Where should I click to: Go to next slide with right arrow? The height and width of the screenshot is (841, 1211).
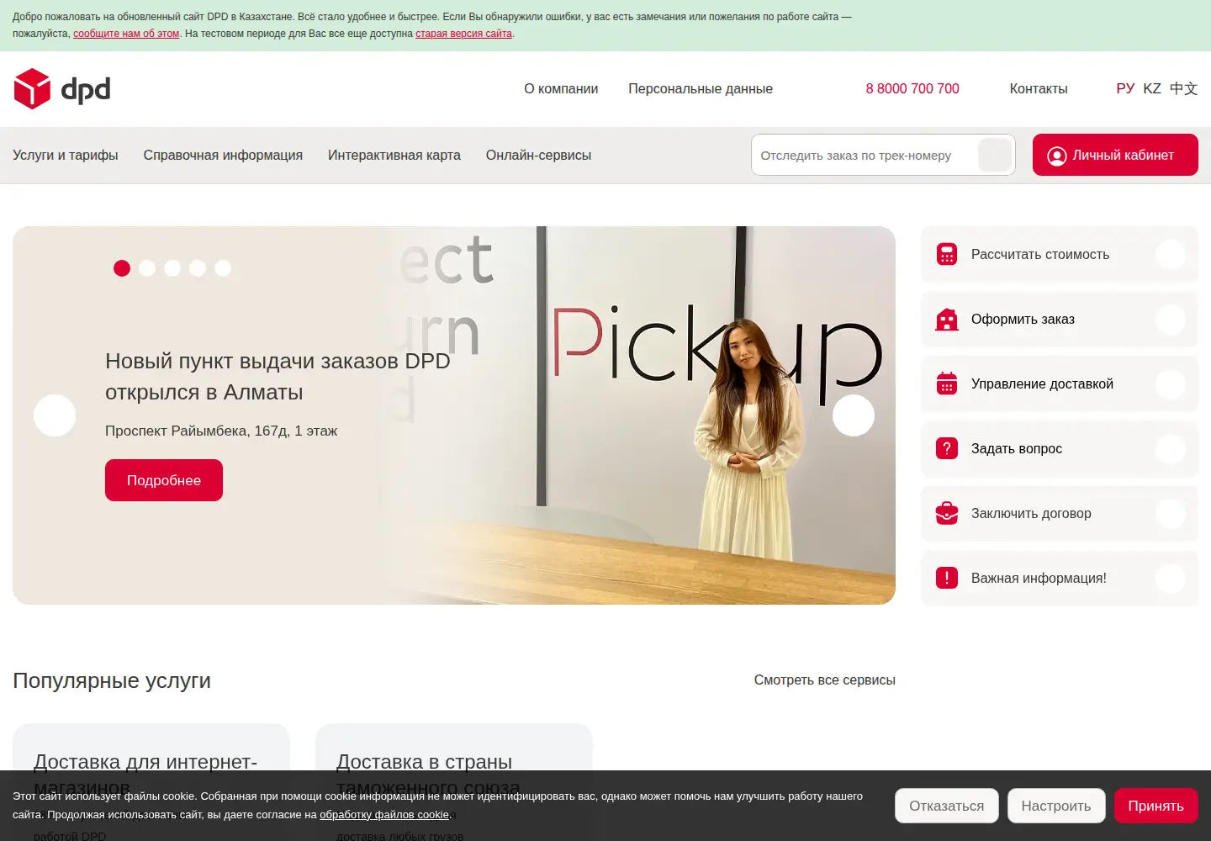pos(854,415)
